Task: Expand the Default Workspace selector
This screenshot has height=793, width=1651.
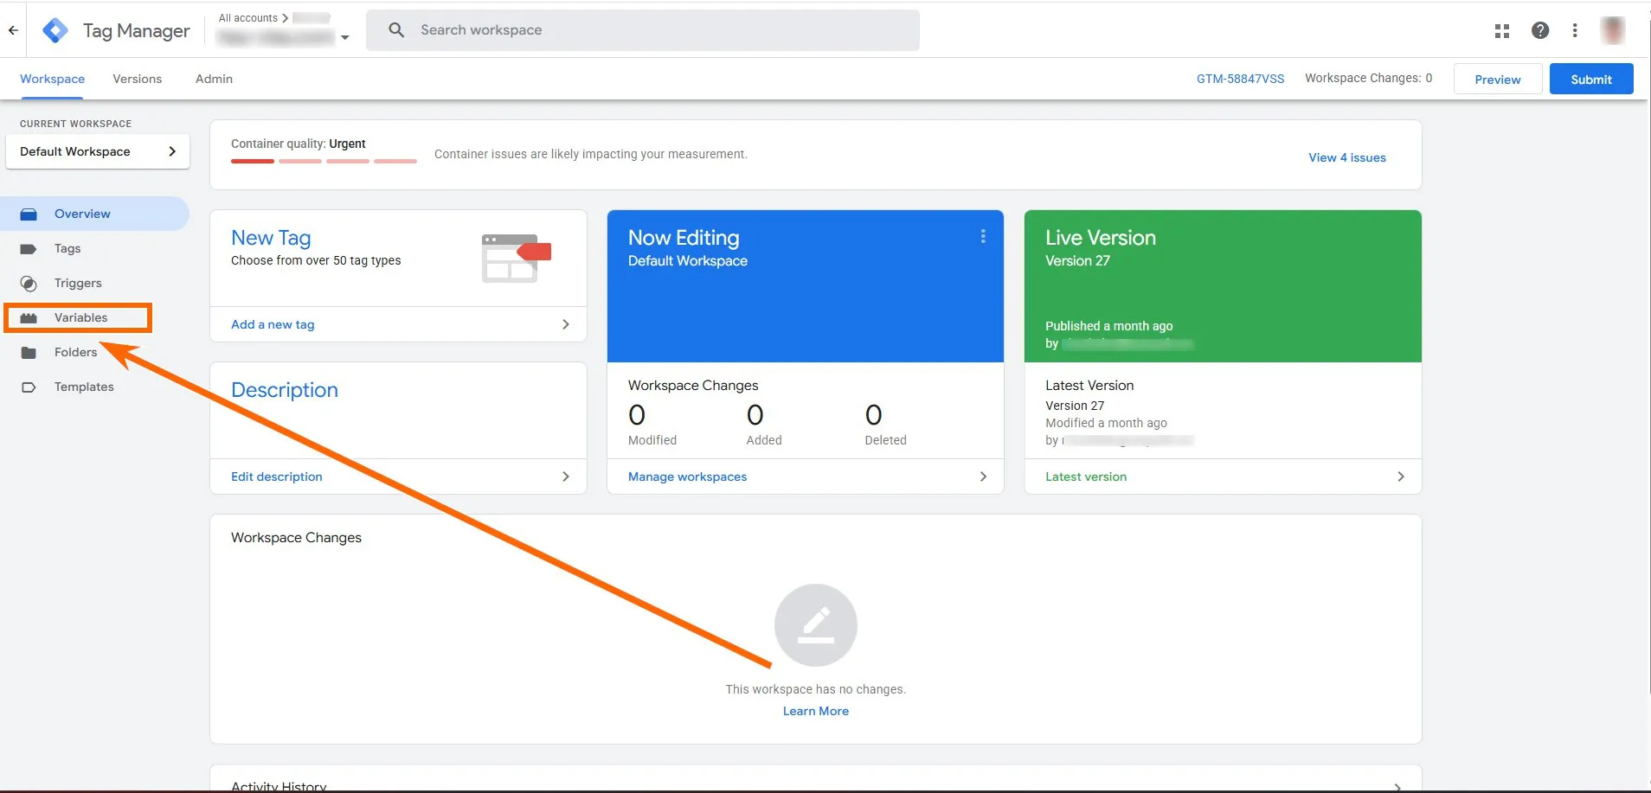Action: [97, 152]
